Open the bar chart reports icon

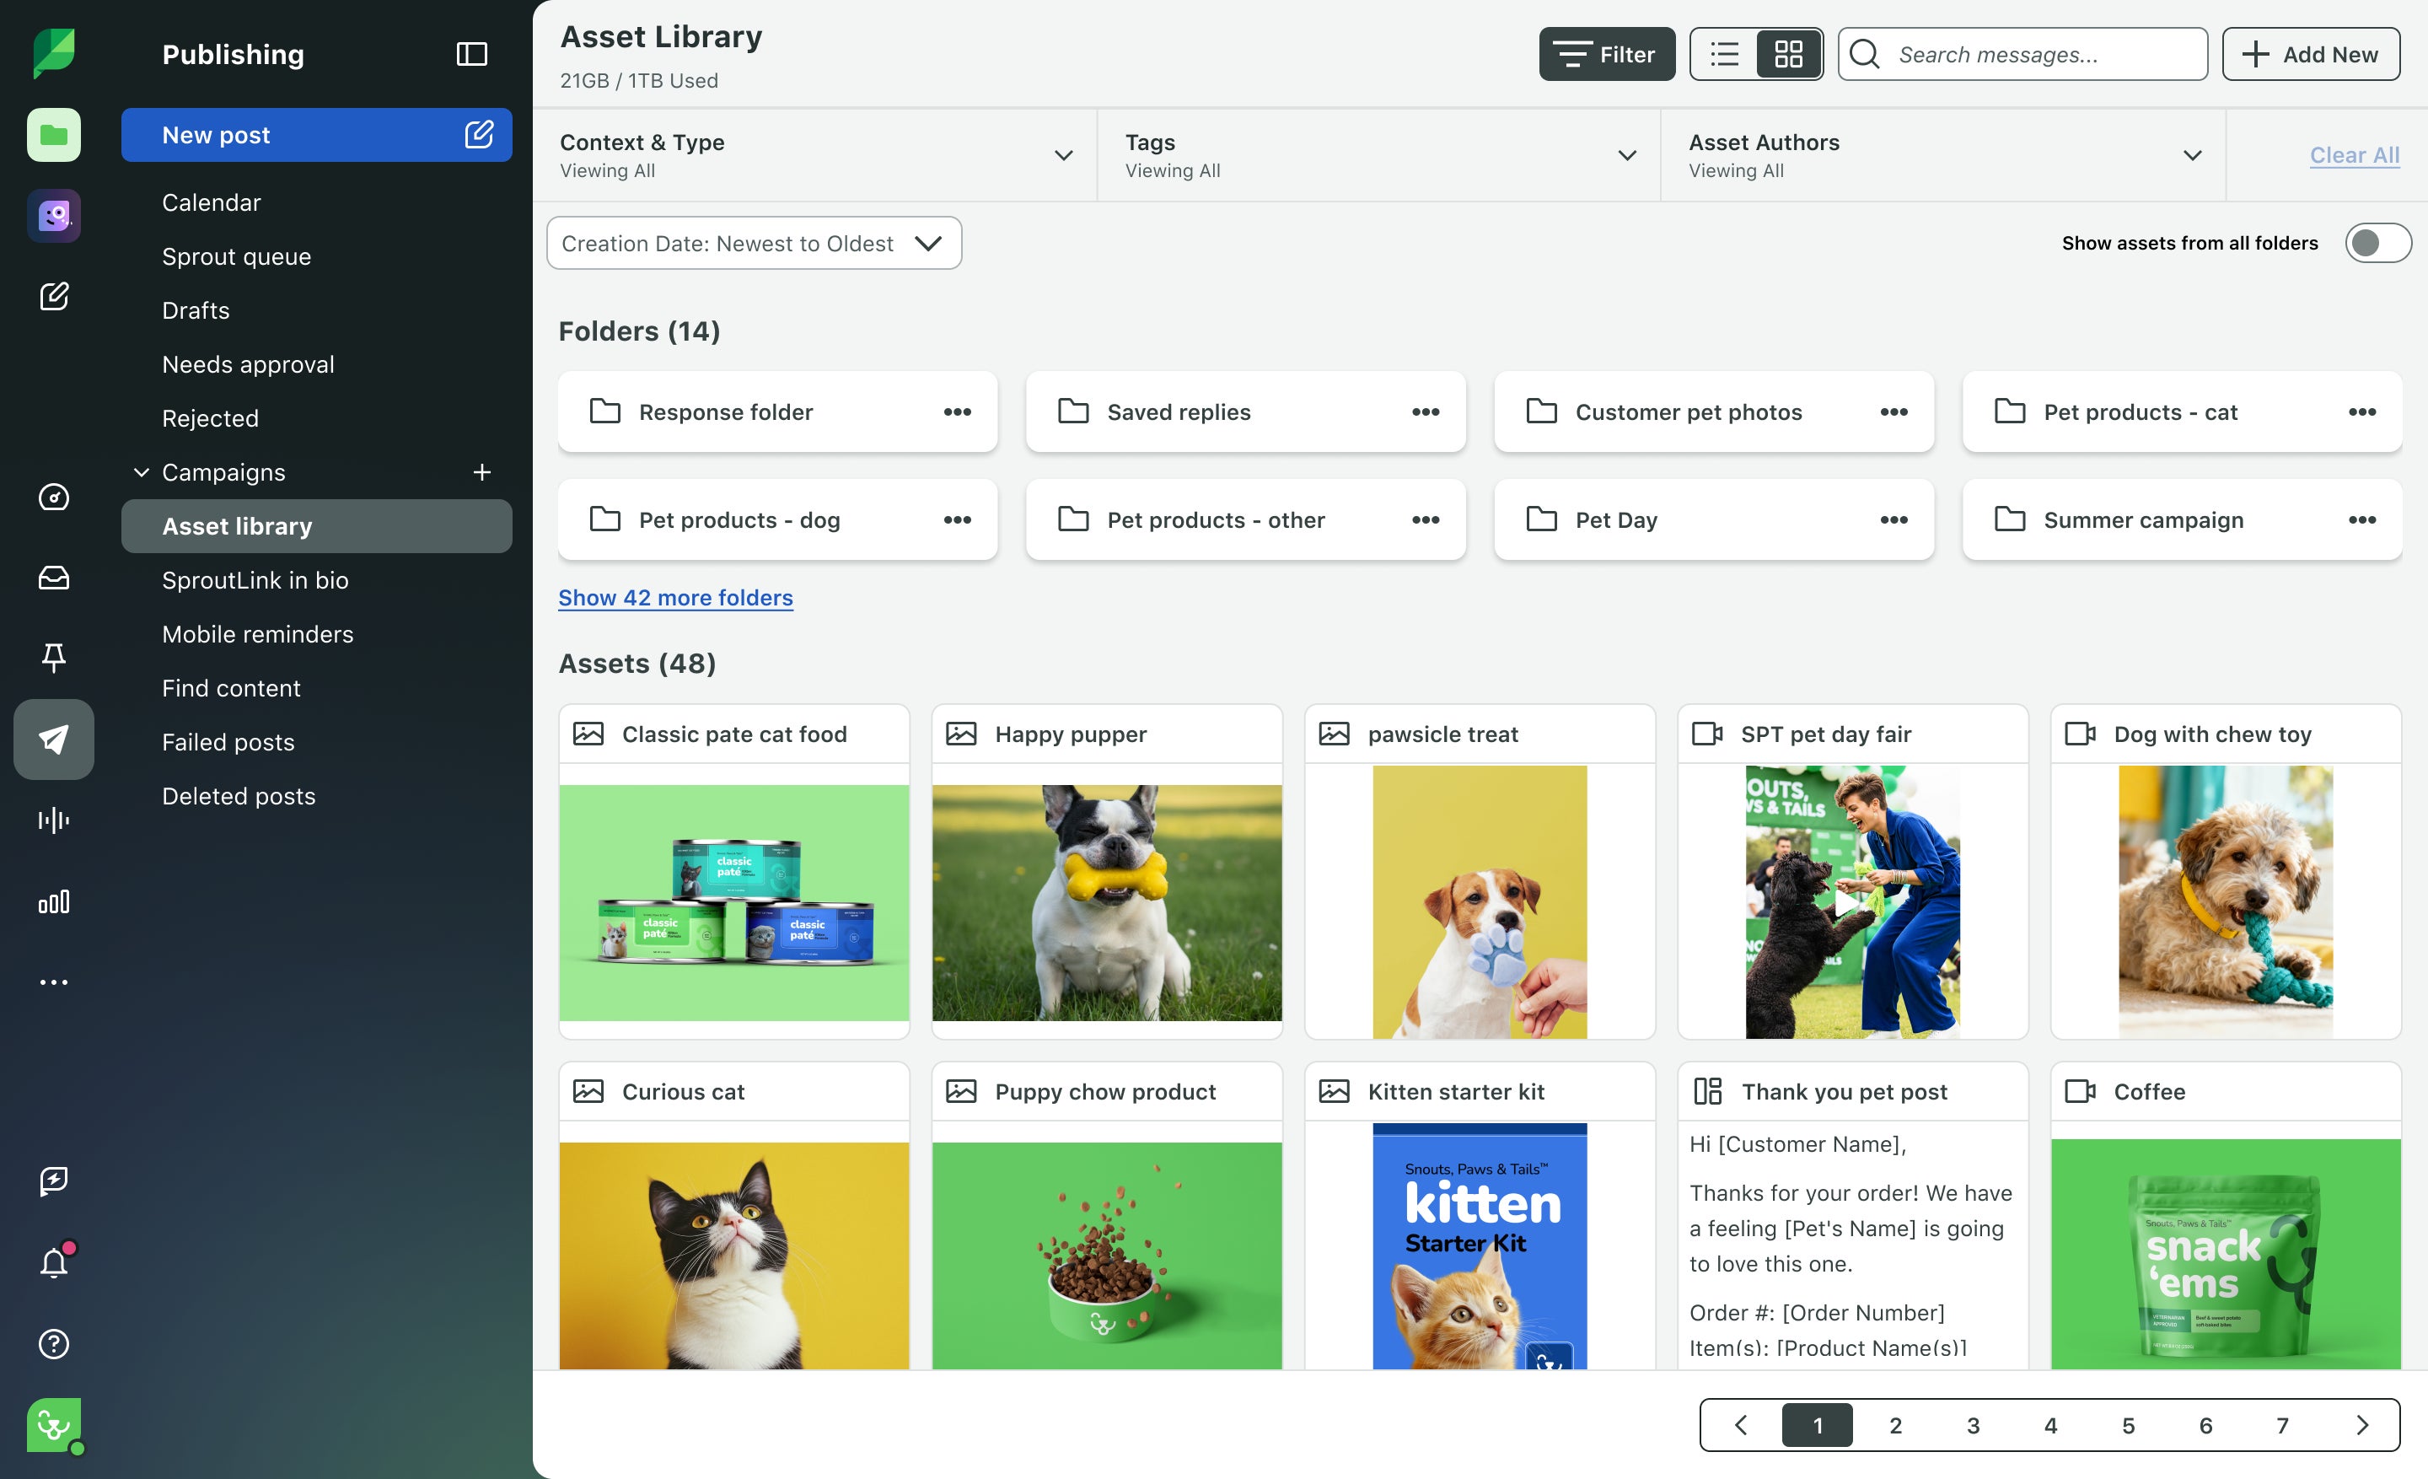(x=53, y=901)
